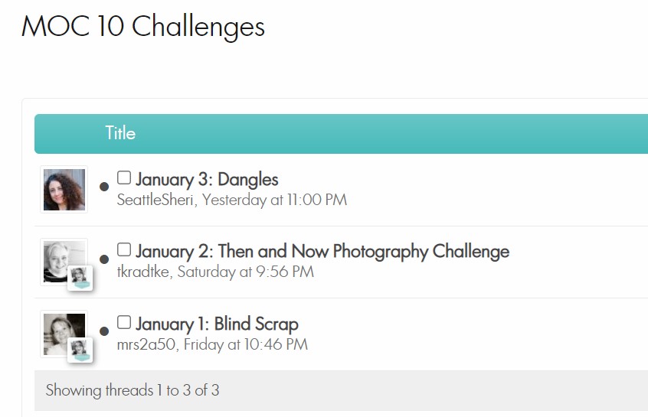The width and height of the screenshot is (648, 417).
Task: Visit tkradtke username link
Action: point(143,272)
